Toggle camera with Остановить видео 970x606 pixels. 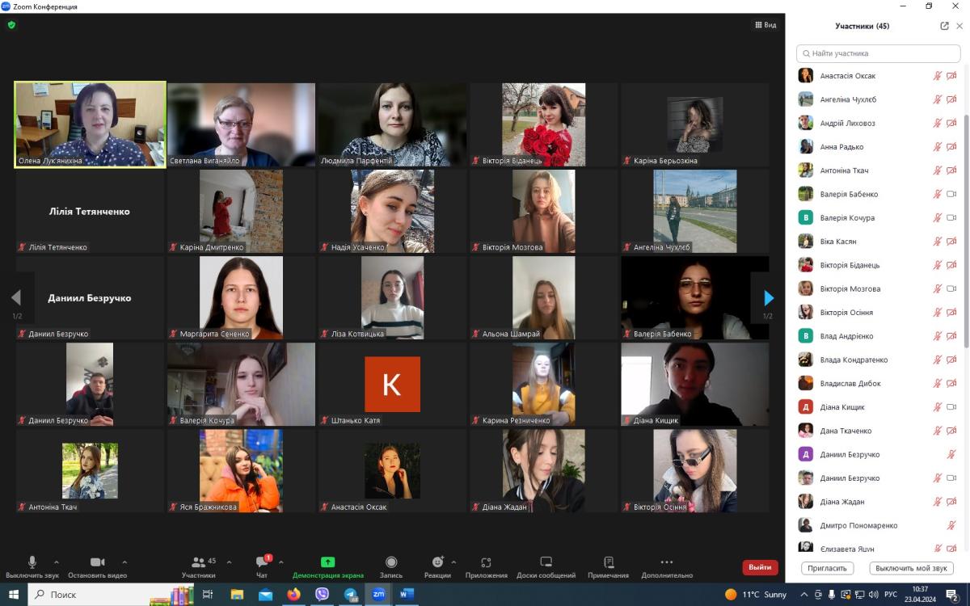[97, 562]
